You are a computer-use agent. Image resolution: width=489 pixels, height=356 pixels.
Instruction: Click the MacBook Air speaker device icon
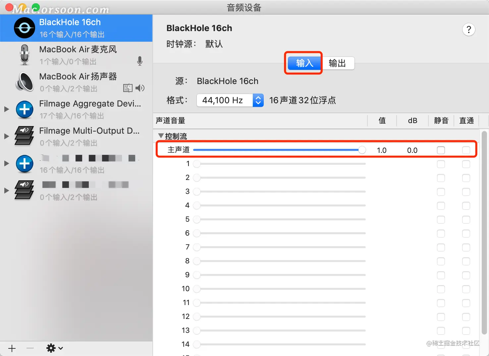(x=25, y=82)
